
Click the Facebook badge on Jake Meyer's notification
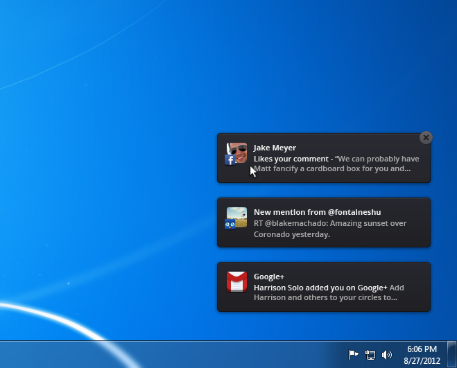click(x=230, y=160)
